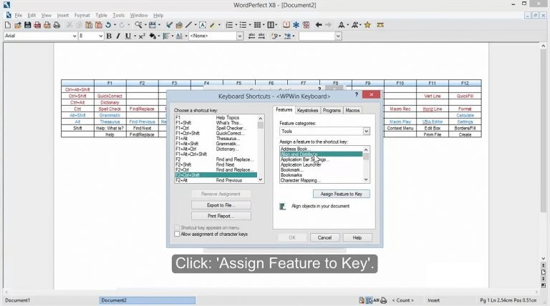Expand the Undo dropdown arrow
Image resolution: width=550 pixels, height=306 pixels.
tap(115, 25)
